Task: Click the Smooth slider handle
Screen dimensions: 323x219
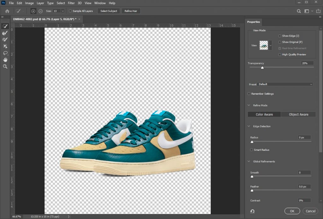Action: 252,177
